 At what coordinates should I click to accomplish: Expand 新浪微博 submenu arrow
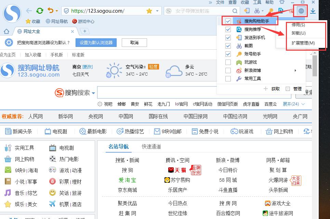295,70
